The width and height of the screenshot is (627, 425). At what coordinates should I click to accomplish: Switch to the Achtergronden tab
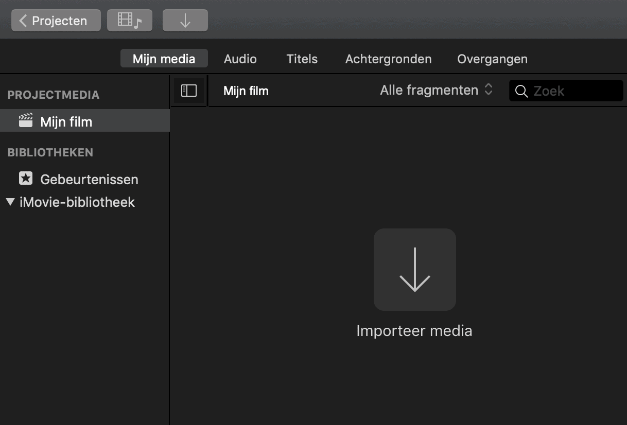pos(389,59)
